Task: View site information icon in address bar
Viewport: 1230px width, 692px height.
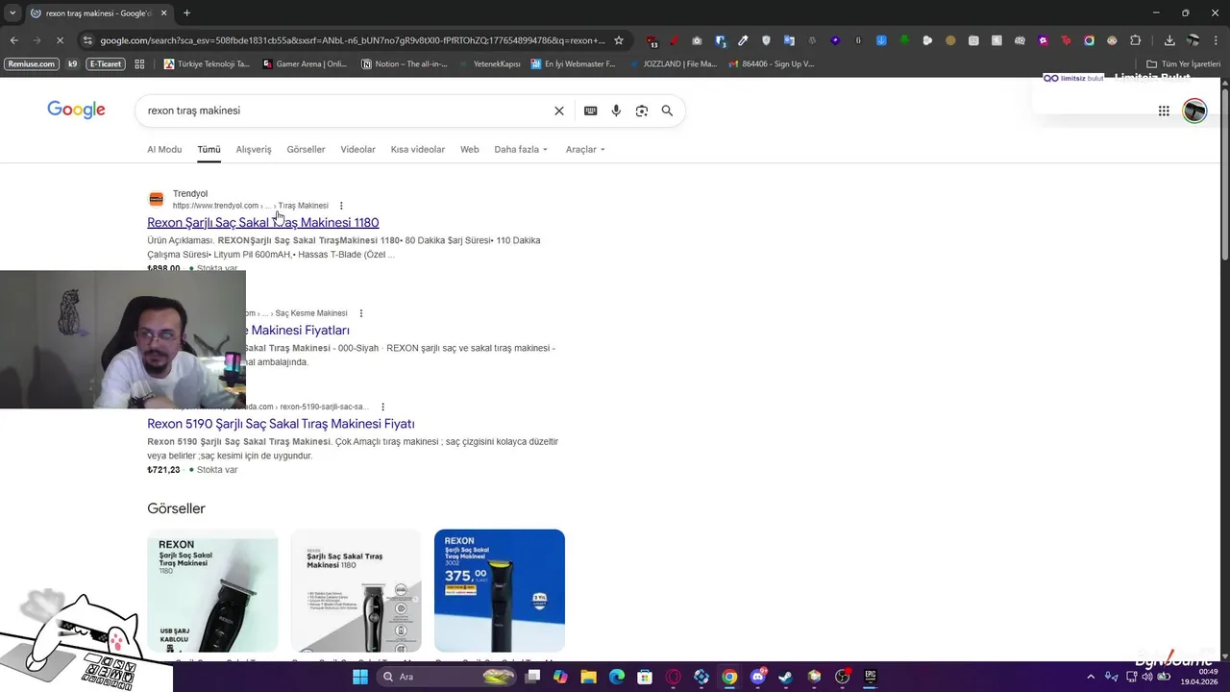Action: [87, 40]
